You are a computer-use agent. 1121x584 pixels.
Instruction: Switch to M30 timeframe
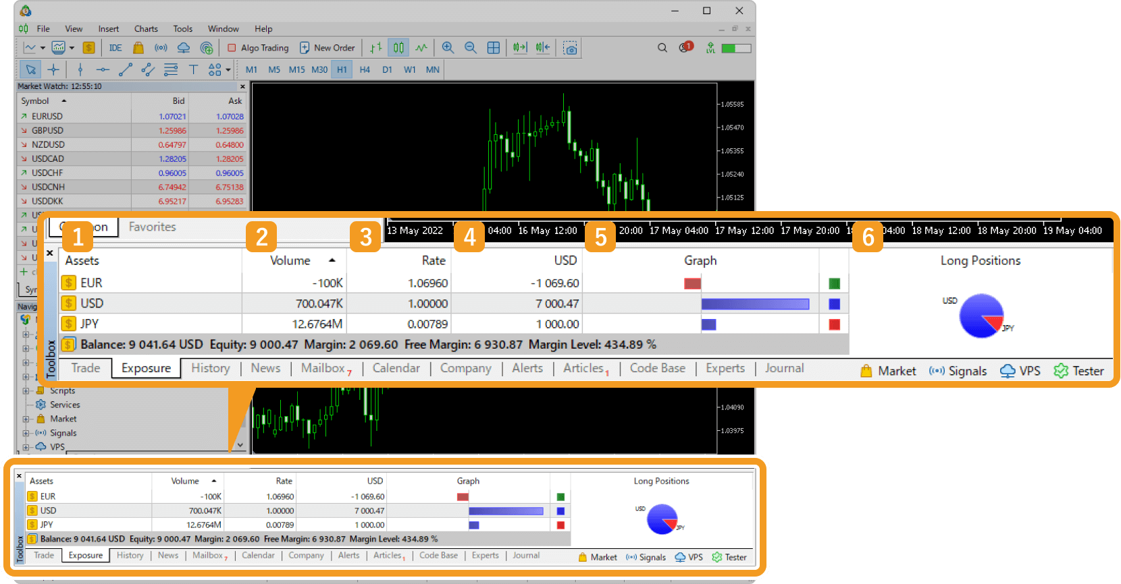319,69
